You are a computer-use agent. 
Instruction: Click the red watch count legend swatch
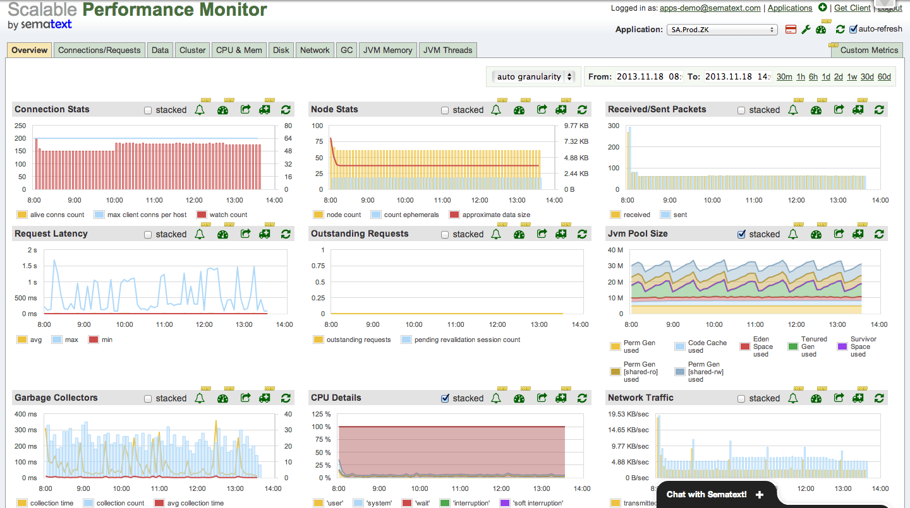[202, 215]
